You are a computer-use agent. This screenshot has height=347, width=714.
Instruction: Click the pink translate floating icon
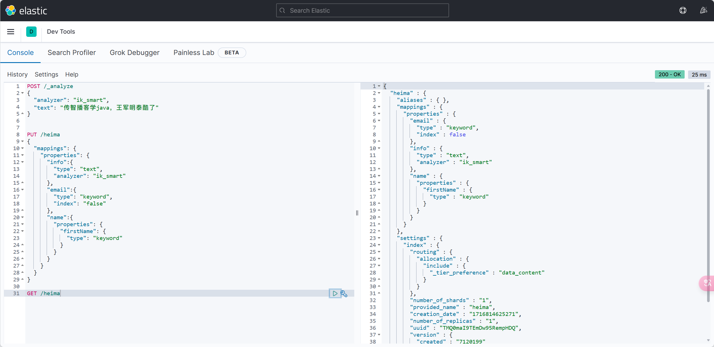pos(707,283)
